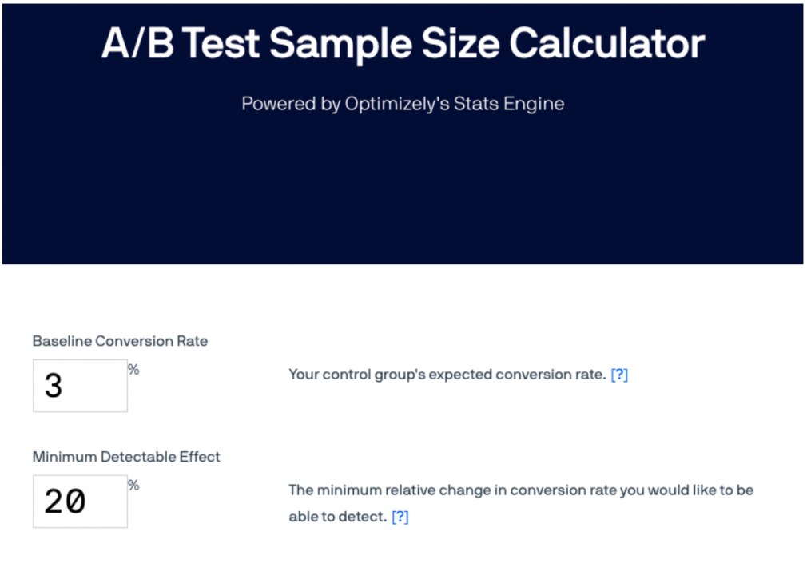Place cursor on the value 3
This screenshot has height=563, width=807.
pyautogui.click(x=54, y=387)
